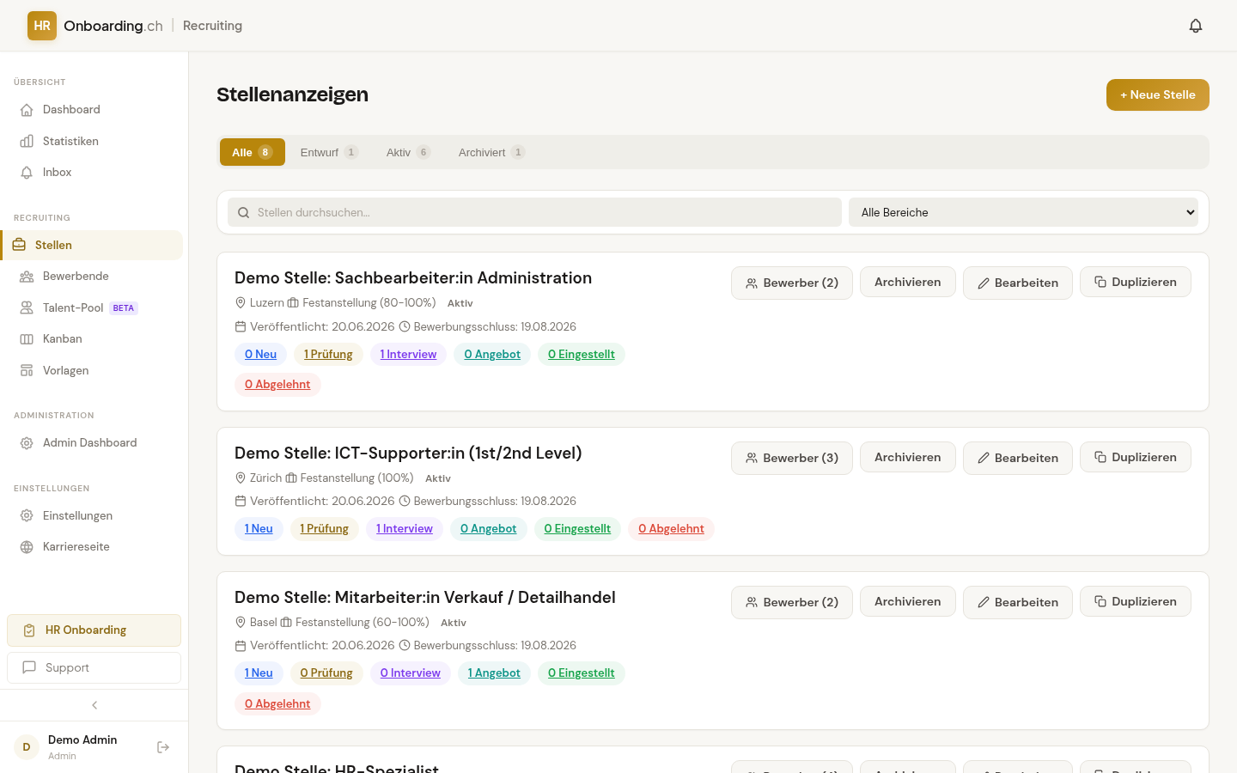
Task: Archive the ICT-Supporter:in job
Action: click(908, 457)
